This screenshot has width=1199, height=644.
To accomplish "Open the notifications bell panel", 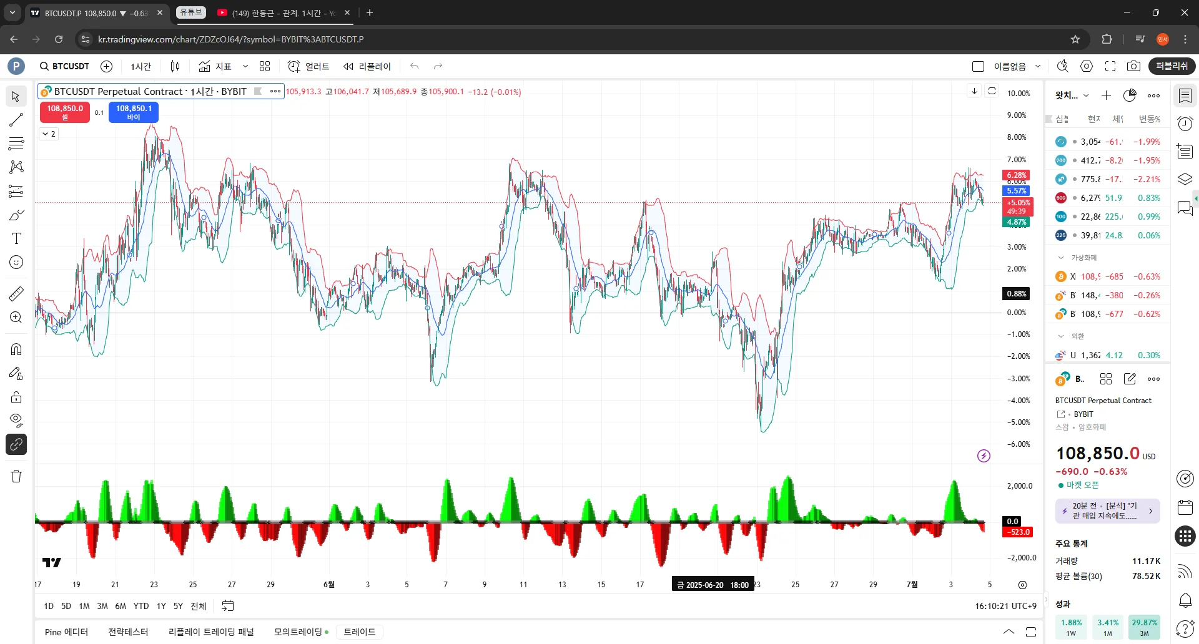I will click(x=1185, y=600).
